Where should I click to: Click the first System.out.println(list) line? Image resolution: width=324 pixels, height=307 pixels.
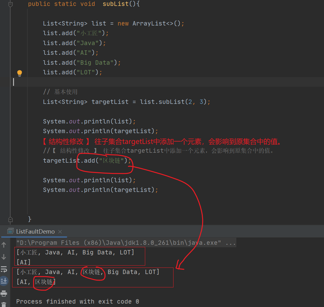click(89, 121)
